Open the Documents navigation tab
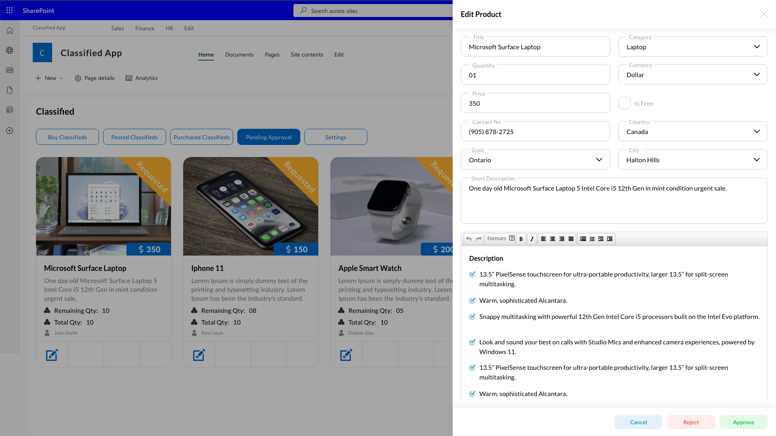 (x=239, y=55)
